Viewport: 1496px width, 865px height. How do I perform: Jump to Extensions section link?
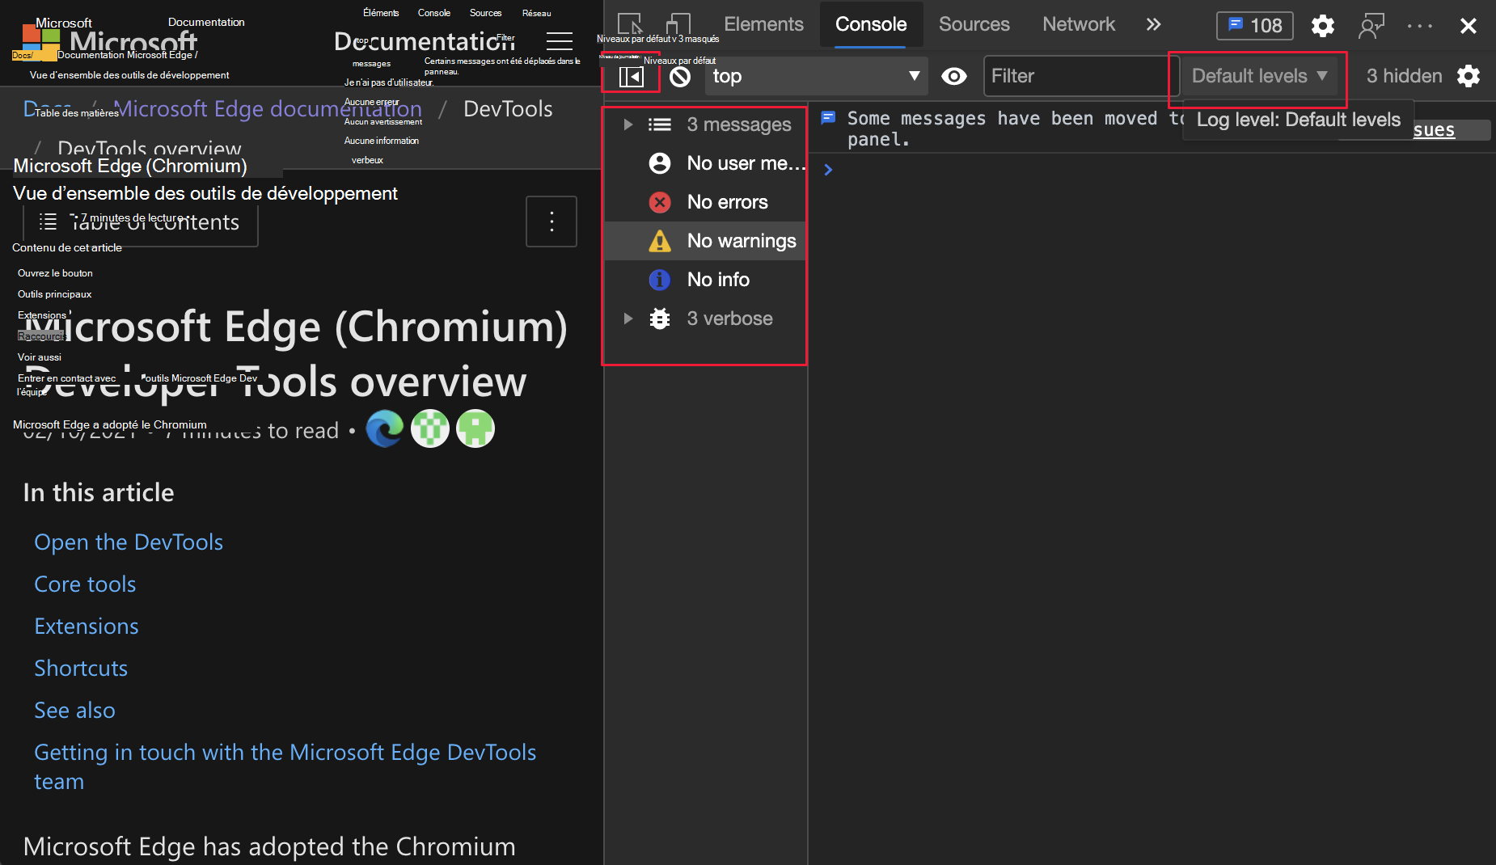click(x=87, y=627)
